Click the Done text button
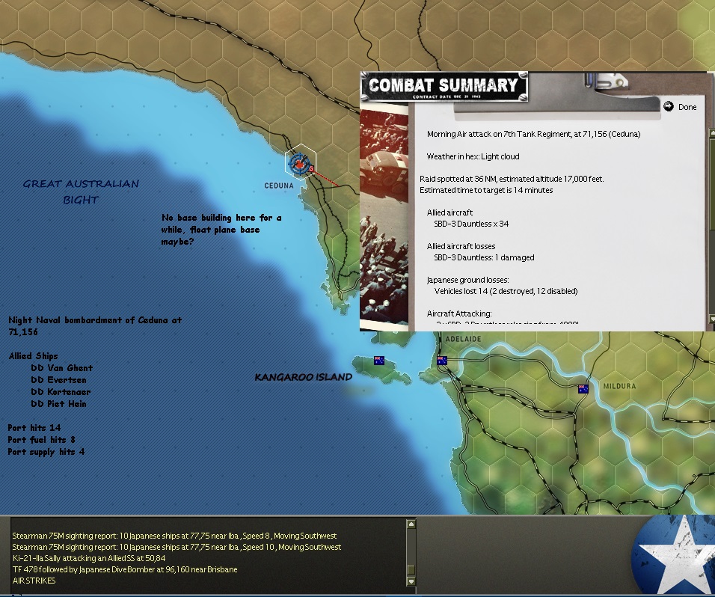The width and height of the screenshot is (715, 597). click(687, 107)
